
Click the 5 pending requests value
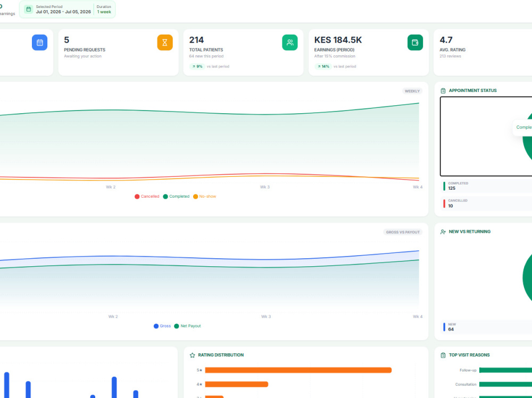[x=66, y=40]
